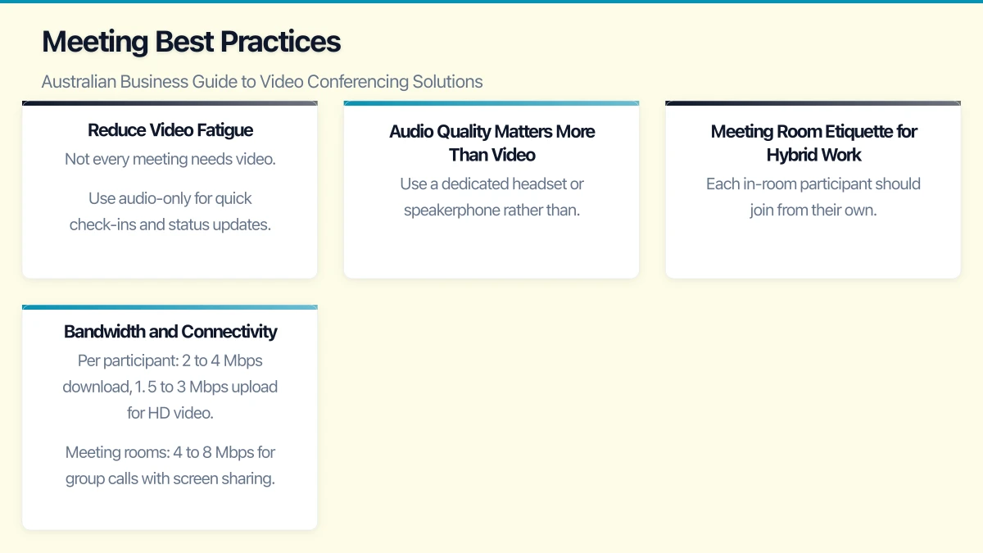Click blank space below text in Meeting Room Etiquette card
This screenshot has height=553, width=983.
[813, 250]
